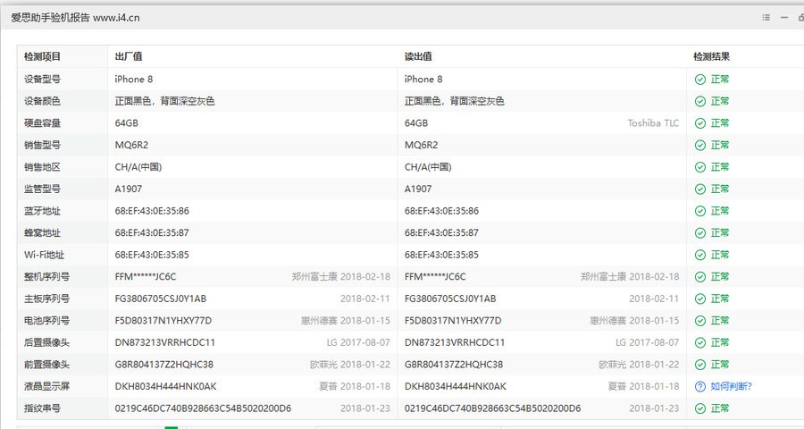Click the 检测结果 column header
Viewport: 804px width, 429px height.
[x=712, y=56]
